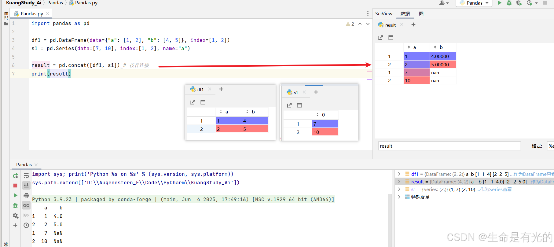Screen dimensions: 554x247
Task: Execute current statement with console play icon
Action: (x=15, y=195)
